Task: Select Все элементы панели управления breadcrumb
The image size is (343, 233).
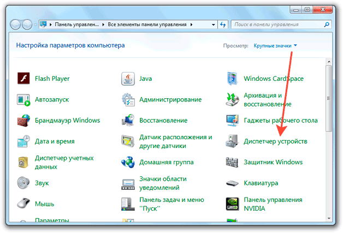Action: 147,25
